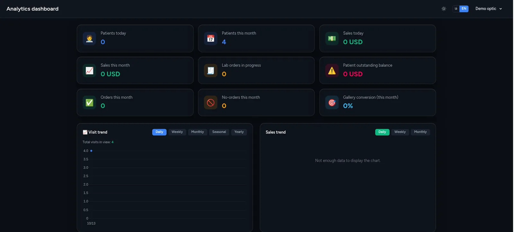514x232 pixels.
Task: Click the Gallery conversion target icon
Action: coord(332,103)
